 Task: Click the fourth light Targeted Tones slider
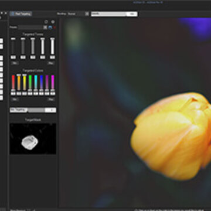click(43, 46)
